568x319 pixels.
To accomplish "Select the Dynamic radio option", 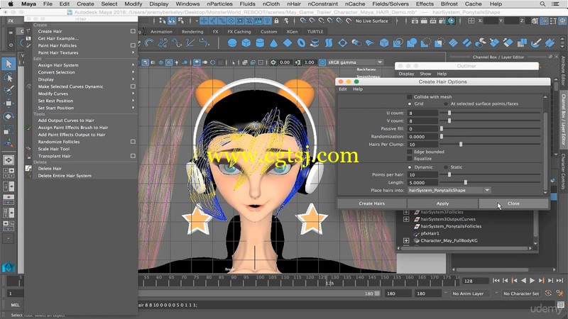I will (410, 167).
